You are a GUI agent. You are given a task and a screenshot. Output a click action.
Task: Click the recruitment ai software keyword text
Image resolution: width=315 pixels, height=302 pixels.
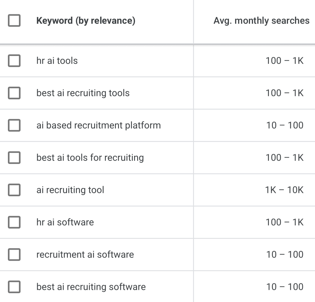pyautogui.click(x=85, y=254)
